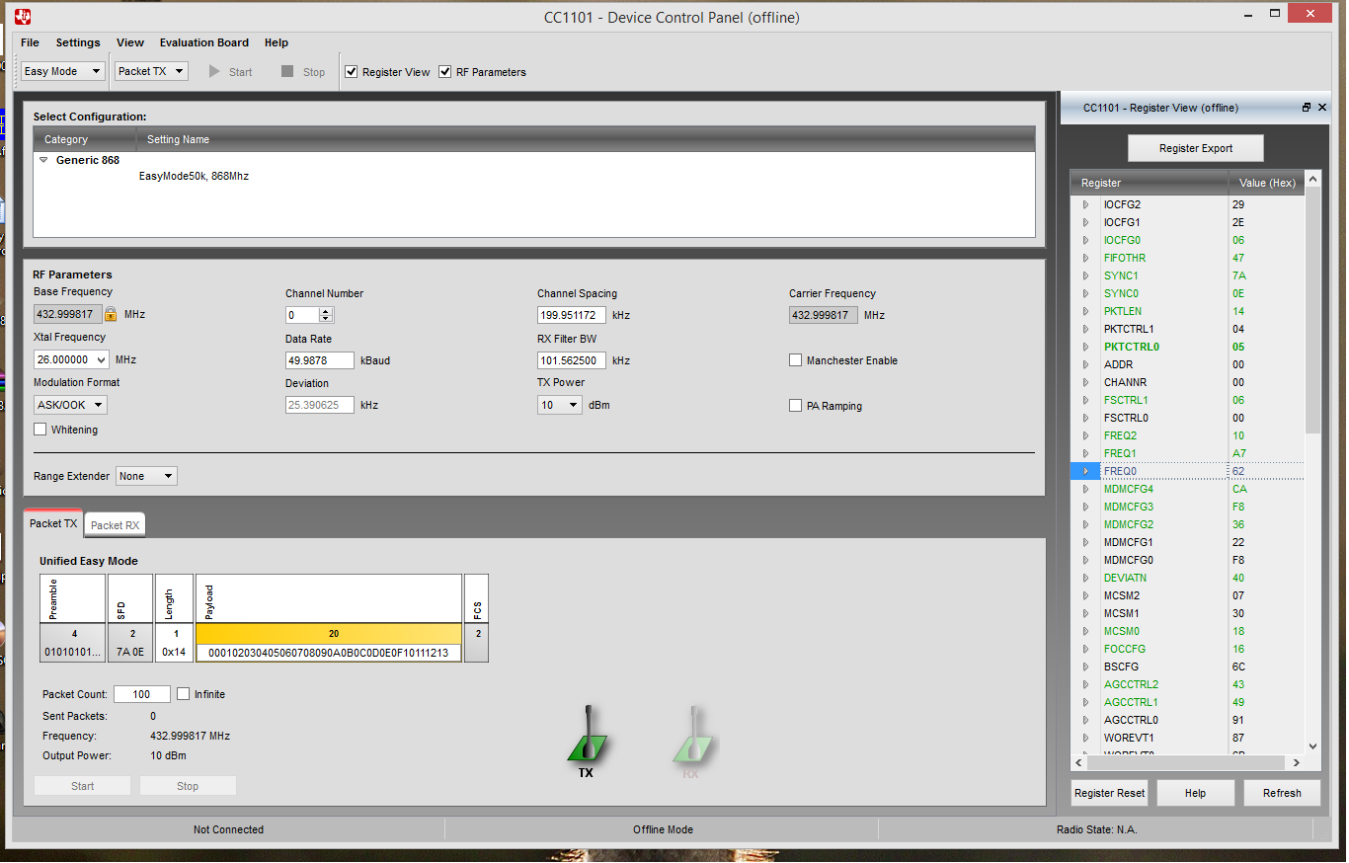Click the Register Export button
Viewport: 1349px width, 863px height.
(1195, 148)
